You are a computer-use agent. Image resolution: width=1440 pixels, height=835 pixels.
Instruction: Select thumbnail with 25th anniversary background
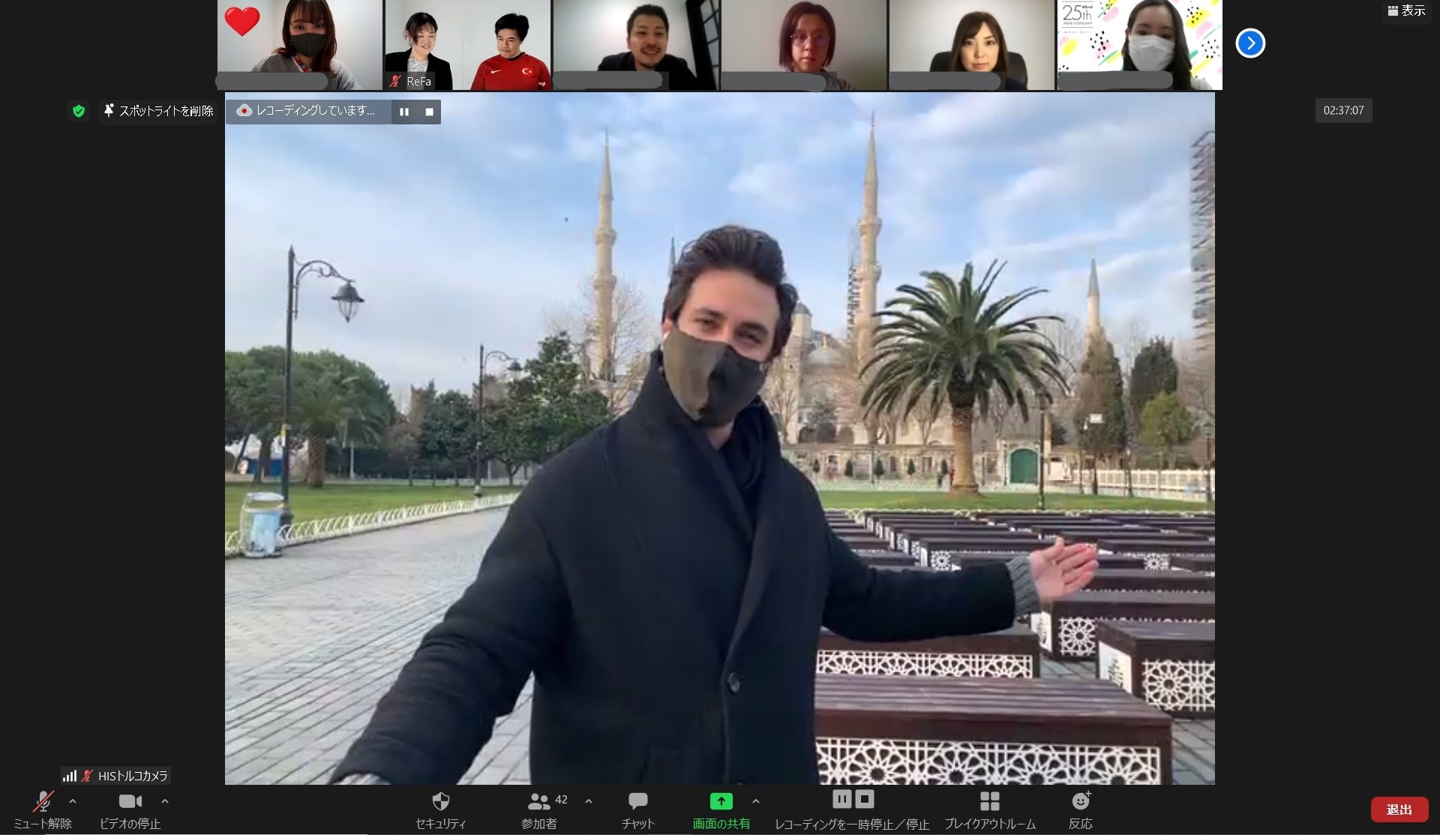point(1140,45)
